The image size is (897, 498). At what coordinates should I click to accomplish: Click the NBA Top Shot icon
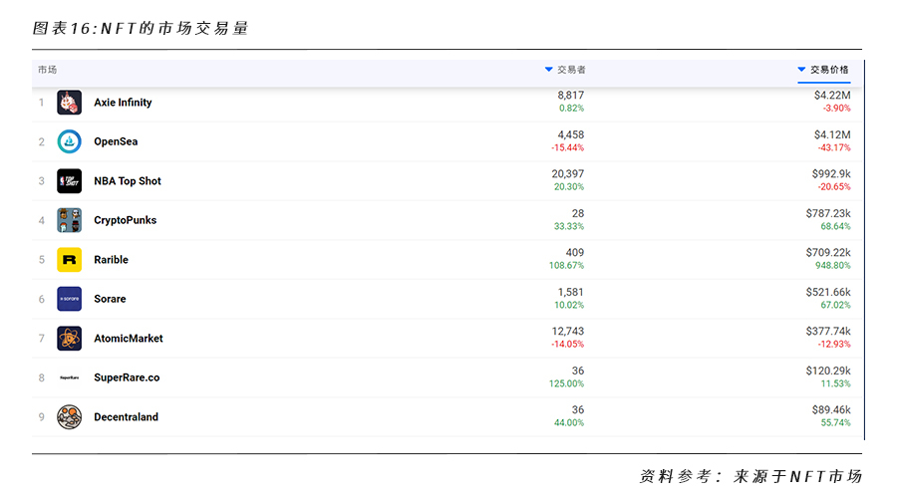69,181
